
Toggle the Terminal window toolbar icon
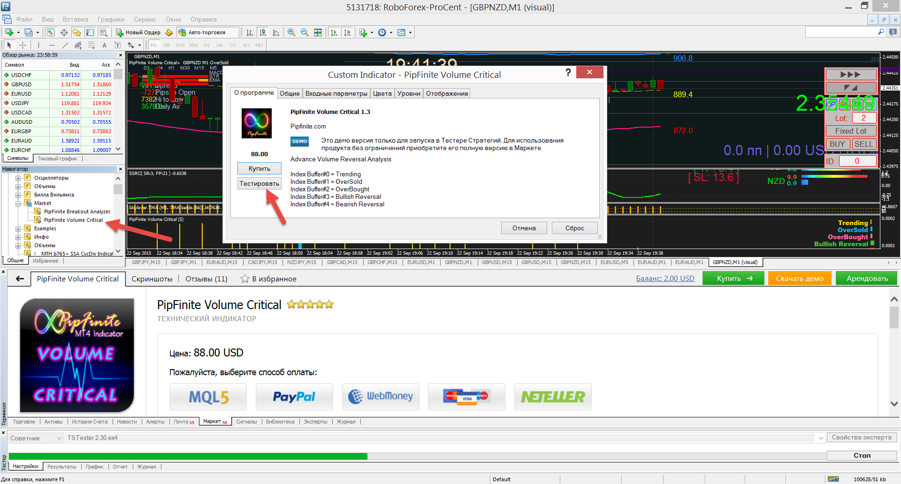point(90,32)
